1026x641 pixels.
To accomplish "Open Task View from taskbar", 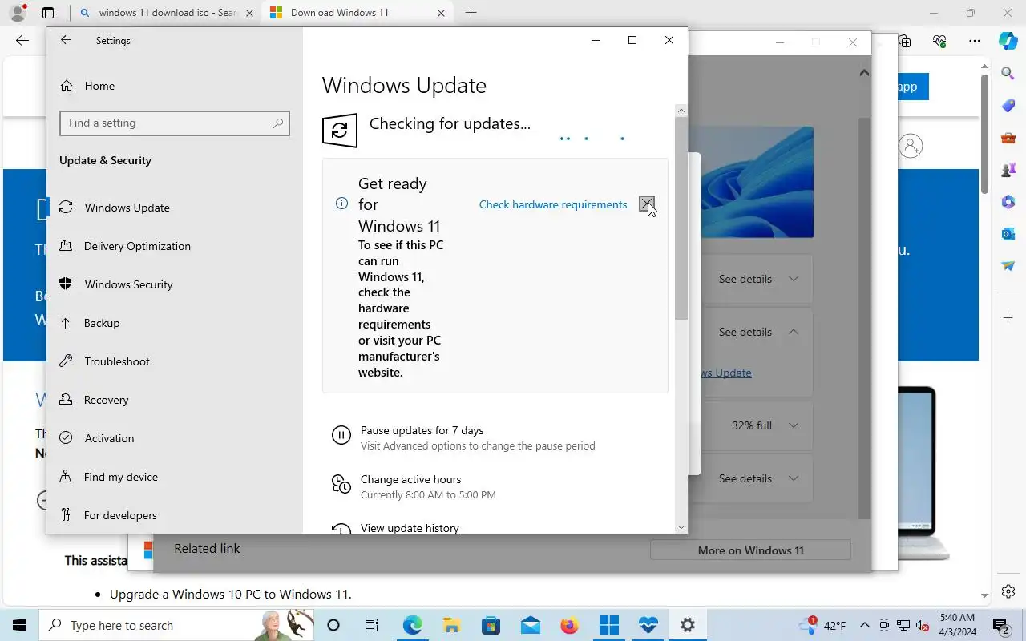I will pos(371,625).
